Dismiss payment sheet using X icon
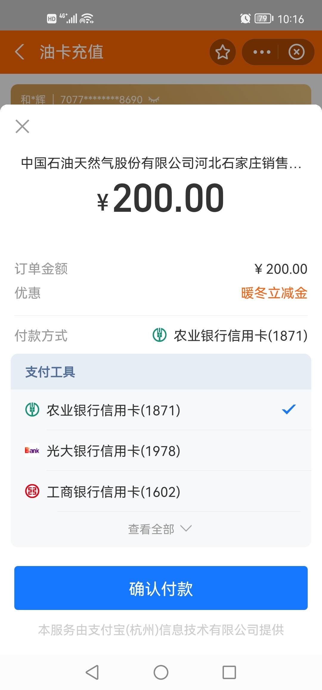This screenshot has height=690, width=322. tap(22, 126)
